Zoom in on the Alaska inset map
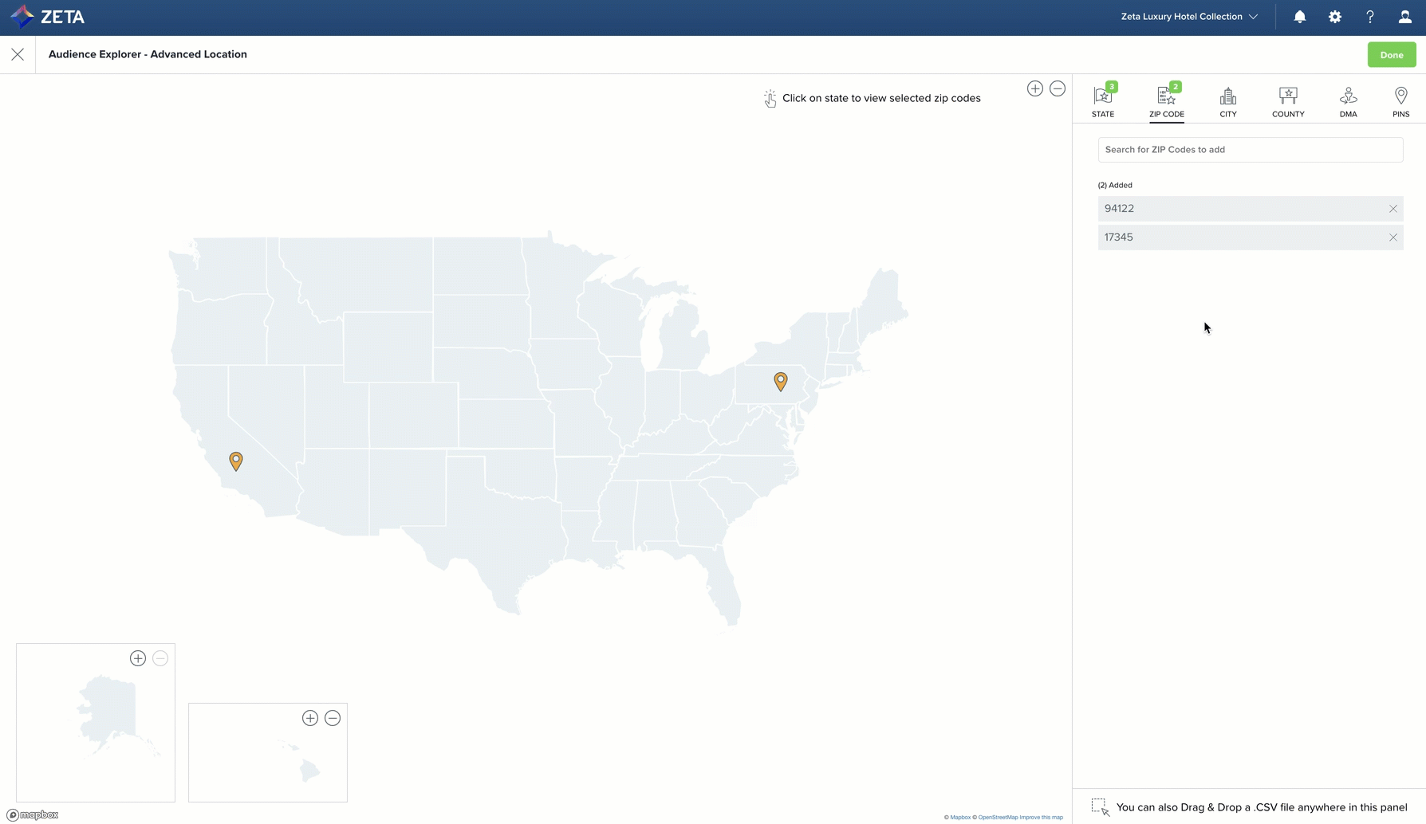Screen dimensions: 1426x824 (x=138, y=658)
